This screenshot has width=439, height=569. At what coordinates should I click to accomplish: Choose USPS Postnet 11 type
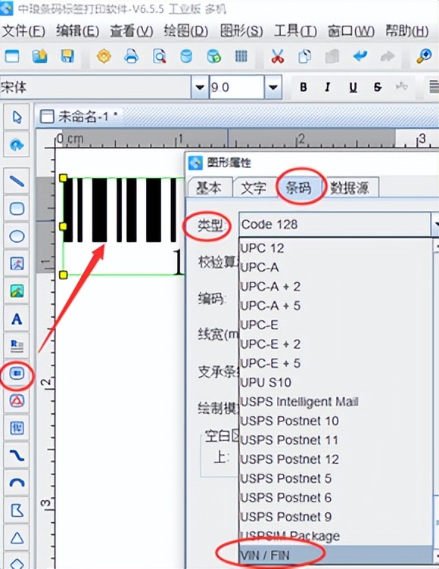click(335, 440)
